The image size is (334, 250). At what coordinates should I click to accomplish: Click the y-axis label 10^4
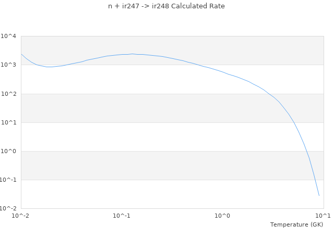click(9, 36)
